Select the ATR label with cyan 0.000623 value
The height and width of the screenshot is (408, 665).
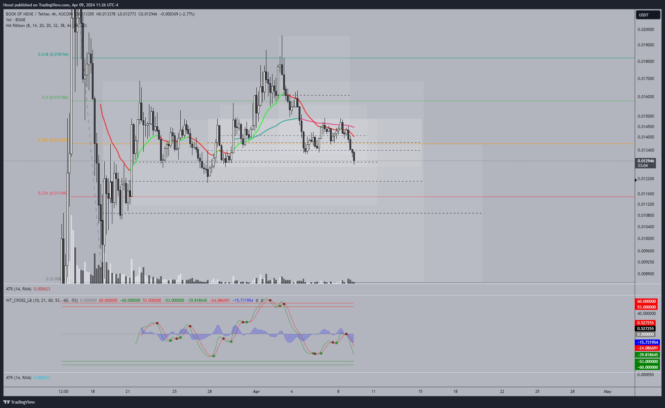pyautogui.click(x=28, y=378)
